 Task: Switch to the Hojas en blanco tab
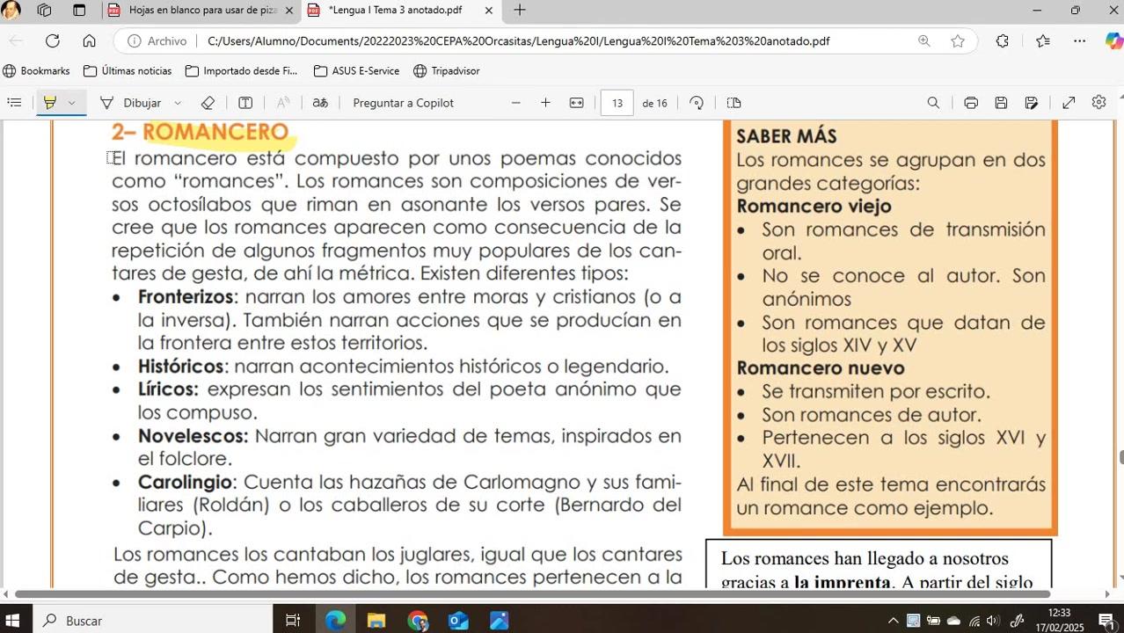click(201, 11)
